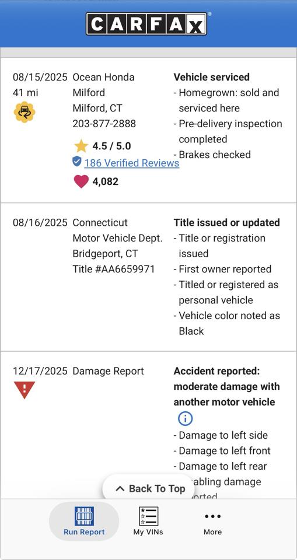This screenshot has height=560, width=297.
Task: Switch to the My VINs tab label
Action: 148,532
